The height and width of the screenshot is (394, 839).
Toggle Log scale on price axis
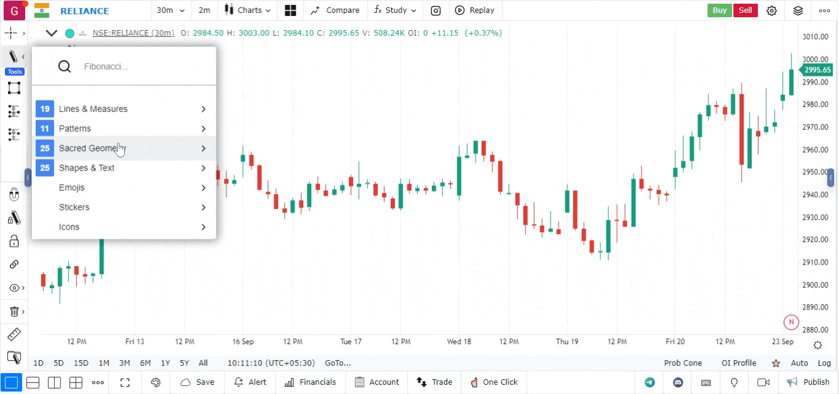click(824, 363)
